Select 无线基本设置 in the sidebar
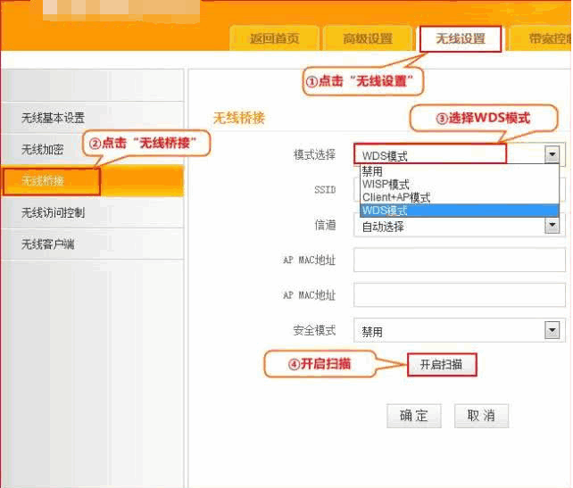 coord(54,118)
